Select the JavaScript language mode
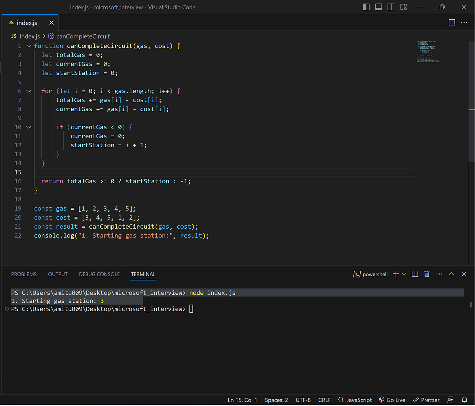This screenshot has height=406, width=475. coord(359,400)
